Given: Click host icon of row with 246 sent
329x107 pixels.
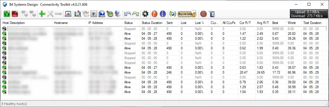Looking at the screenshot, I should pos(4,72).
